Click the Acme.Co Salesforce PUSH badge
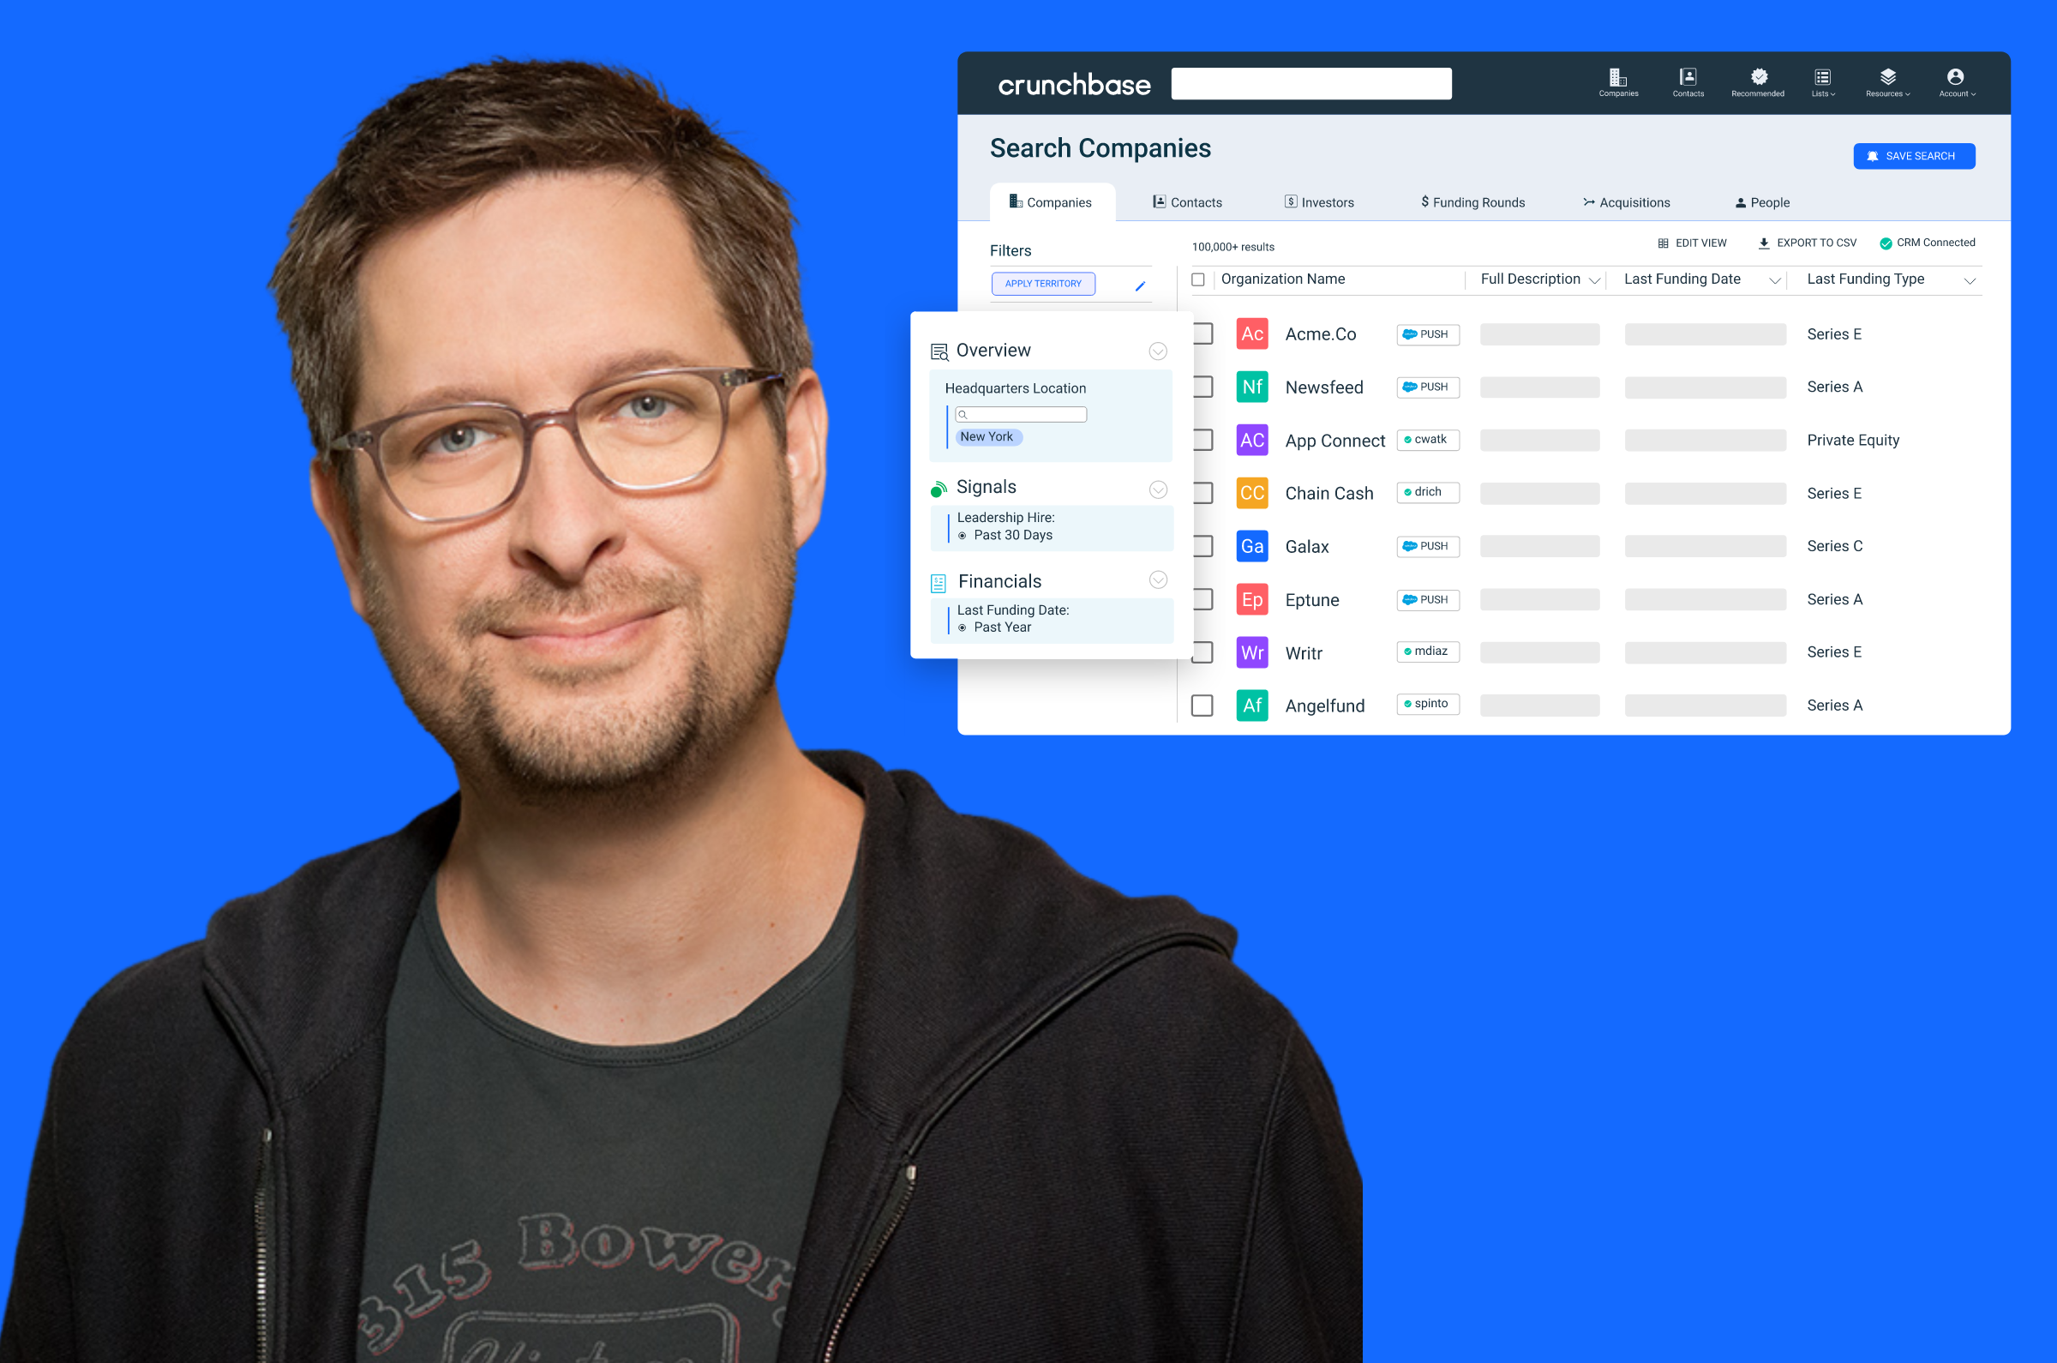 [x=1428, y=334]
